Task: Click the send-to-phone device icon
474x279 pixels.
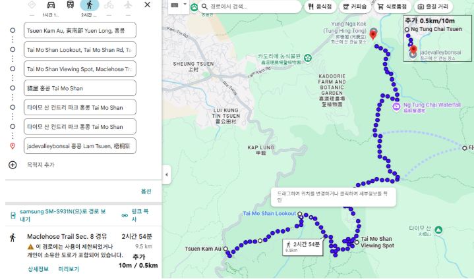Action: pyautogui.click(x=13, y=215)
